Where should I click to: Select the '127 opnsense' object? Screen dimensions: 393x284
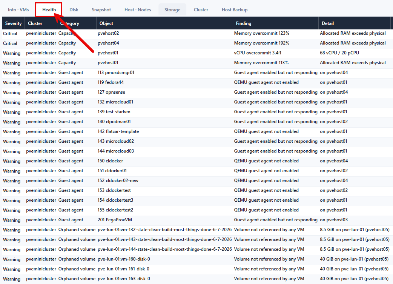click(111, 92)
